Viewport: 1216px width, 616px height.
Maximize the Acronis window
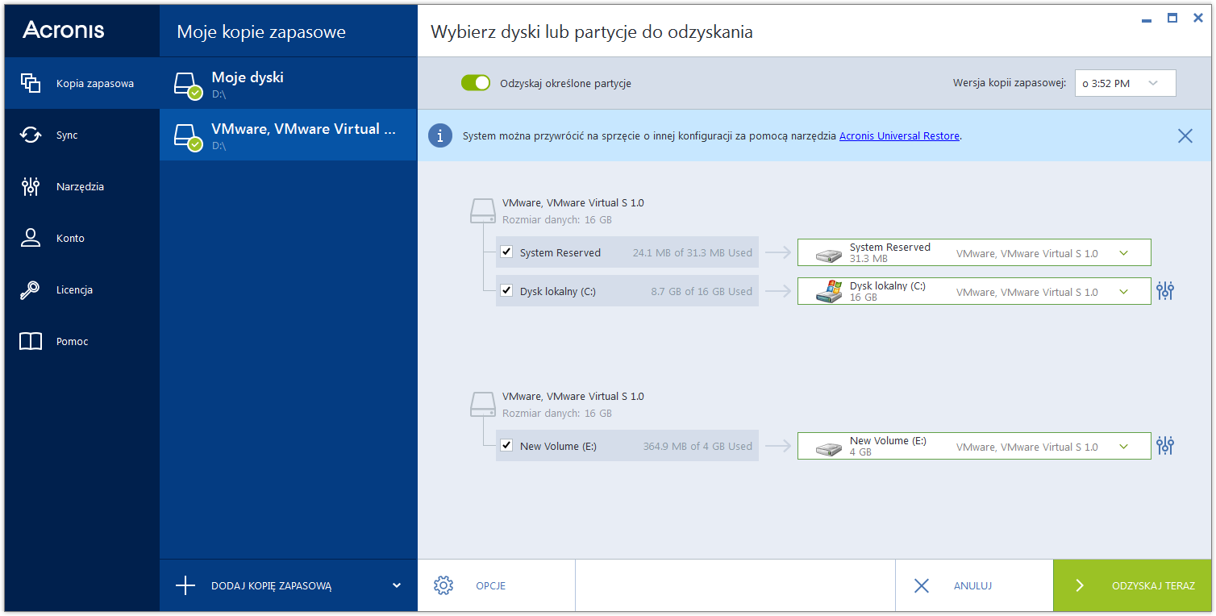pos(1172,18)
